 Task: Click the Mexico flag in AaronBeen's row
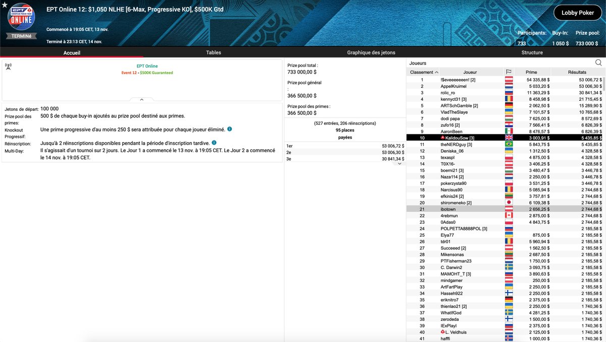(x=509, y=131)
